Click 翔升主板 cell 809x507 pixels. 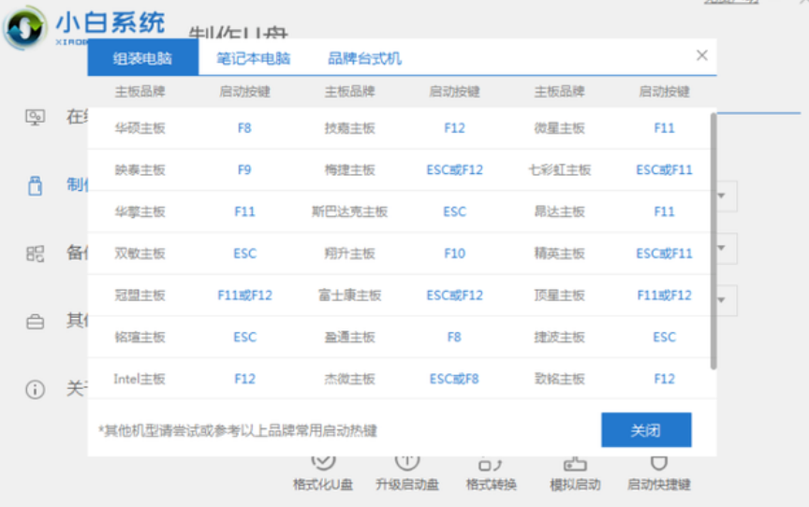[x=349, y=253]
